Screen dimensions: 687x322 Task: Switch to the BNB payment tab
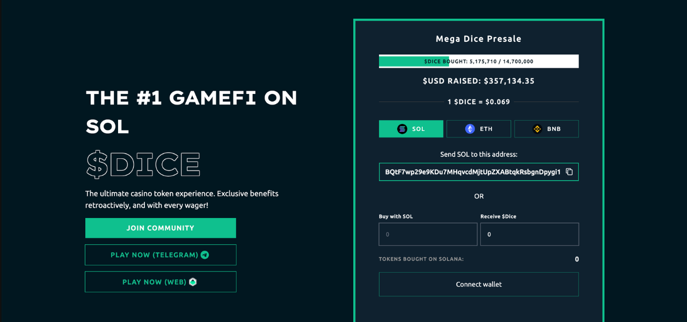tap(546, 129)
